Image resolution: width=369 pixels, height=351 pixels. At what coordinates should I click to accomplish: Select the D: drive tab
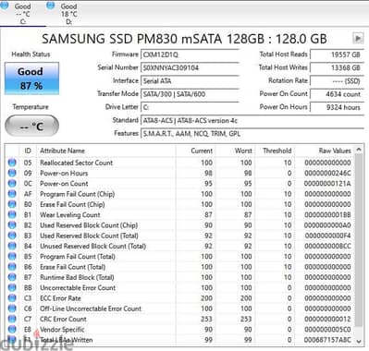pos(68,14)
